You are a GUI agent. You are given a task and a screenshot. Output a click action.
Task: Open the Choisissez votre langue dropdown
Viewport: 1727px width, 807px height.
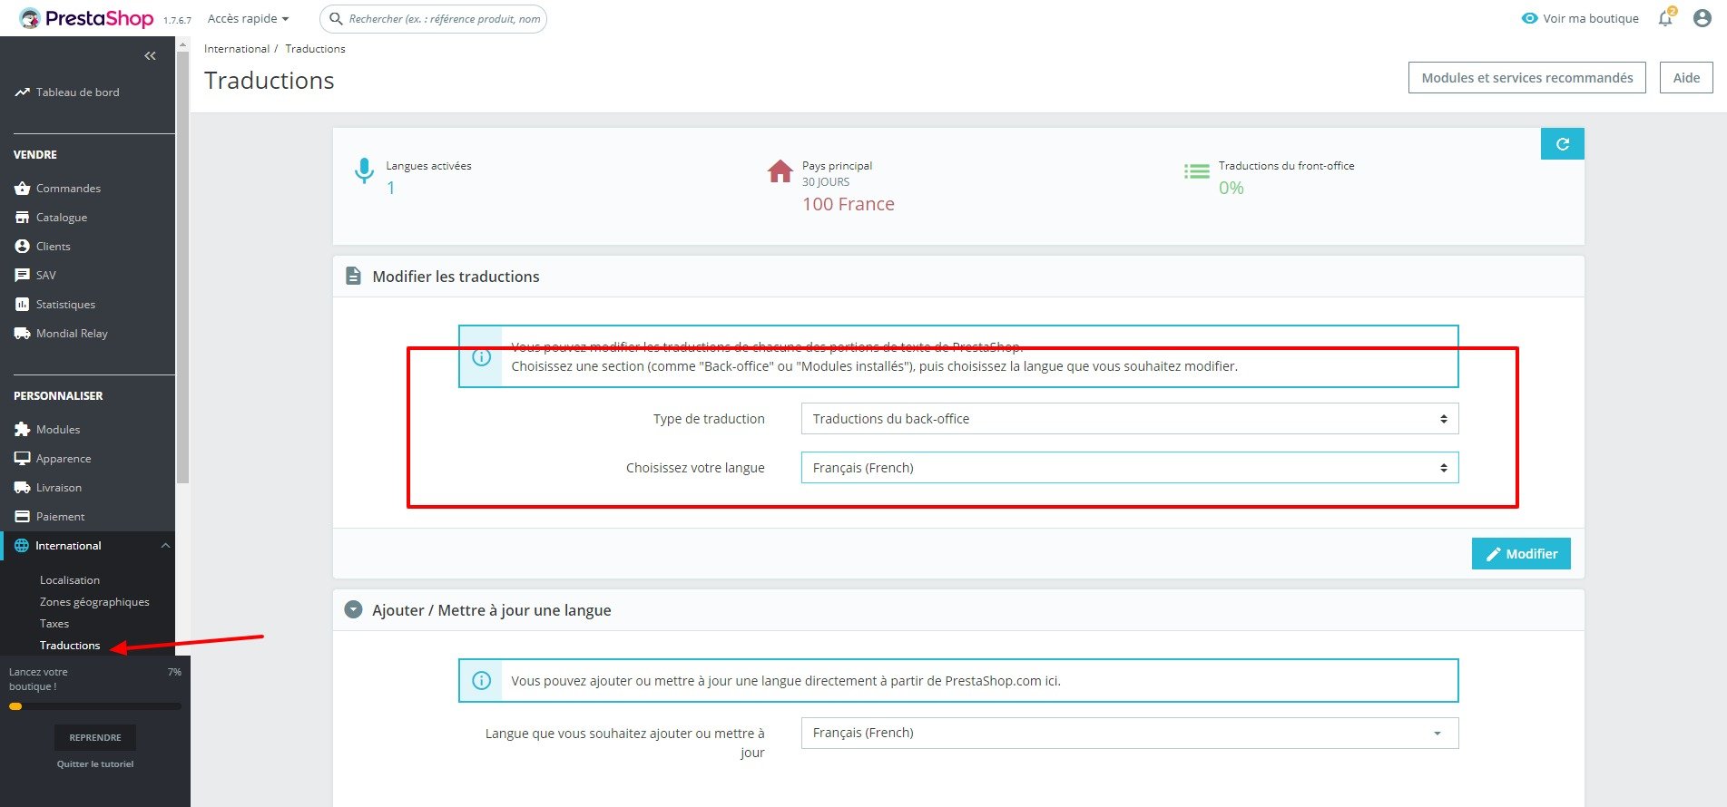coord(1130,468)
